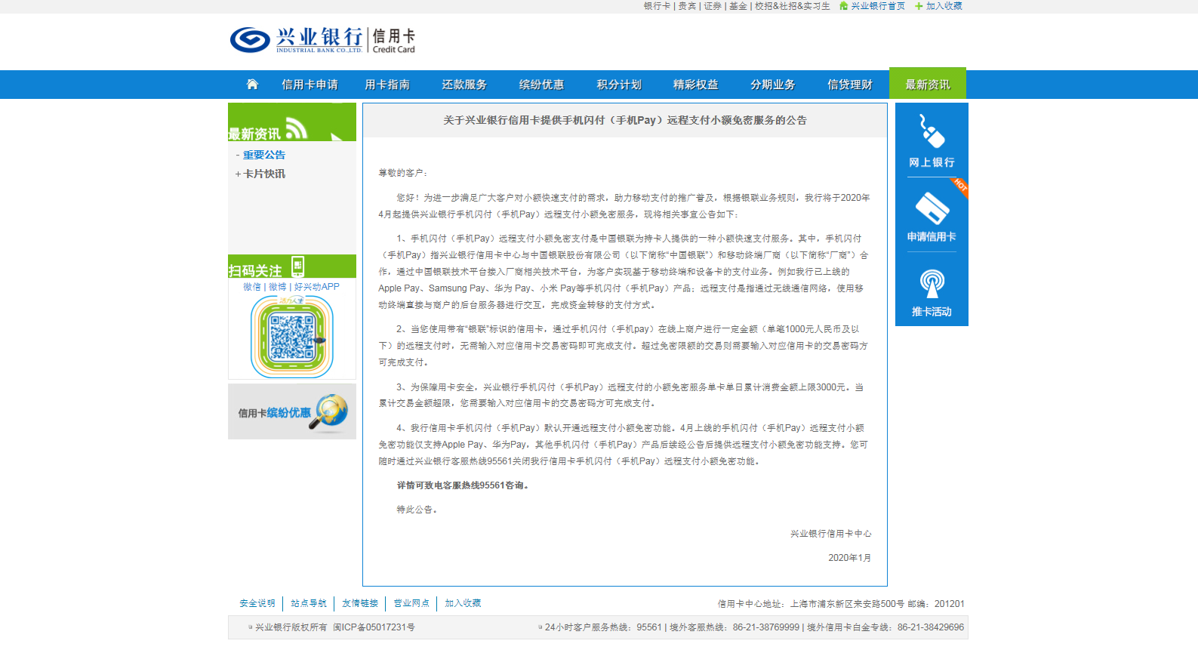Click the phone QR icon next to 扫码关注

coord(297,266)
